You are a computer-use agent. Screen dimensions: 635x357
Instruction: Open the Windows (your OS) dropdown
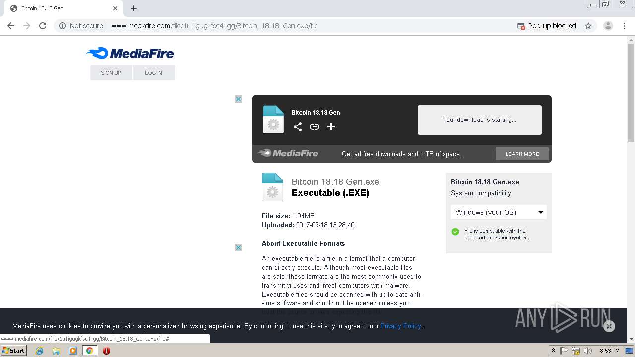499,212
